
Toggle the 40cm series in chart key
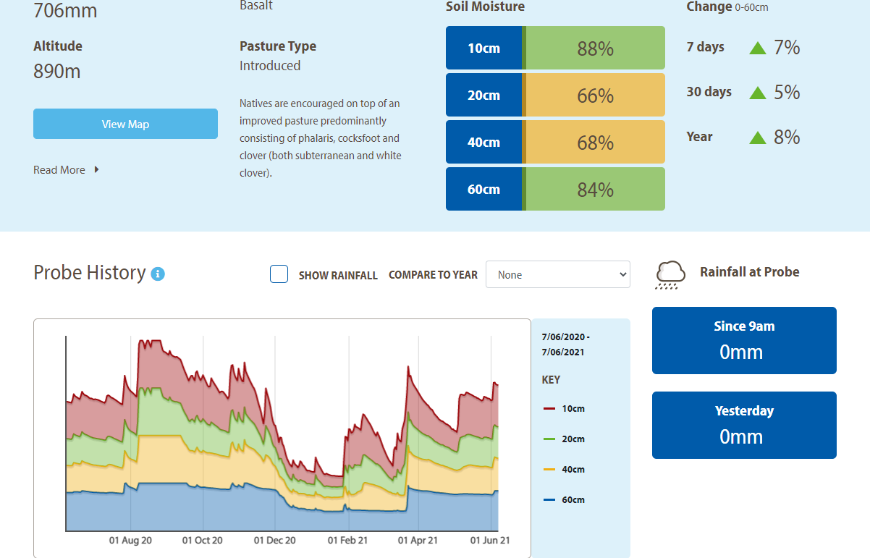tap(573, 470)
